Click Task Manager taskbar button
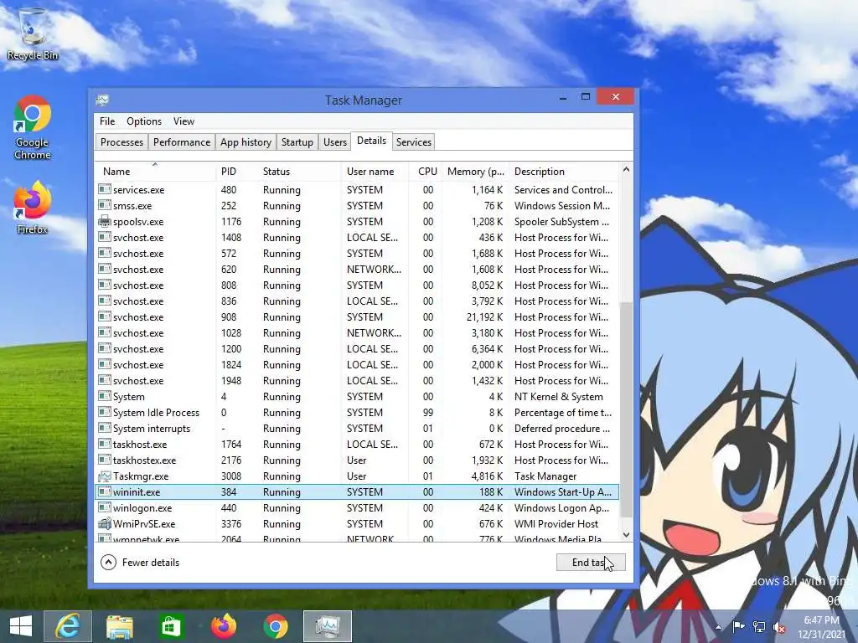Image resolution: width=858 pixels, height=643 pixels. coord(328,626)
